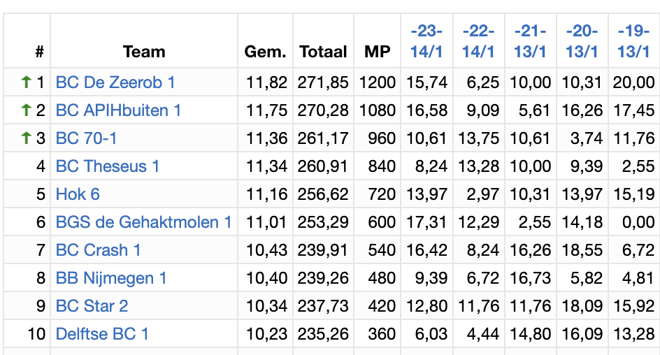Viewport: 660px width, 355px height.
Task: Open the BC 70-1 team link
Action: point(86,138)
